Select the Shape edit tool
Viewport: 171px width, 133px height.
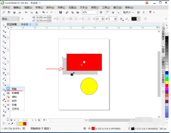(x=4, y=31)
